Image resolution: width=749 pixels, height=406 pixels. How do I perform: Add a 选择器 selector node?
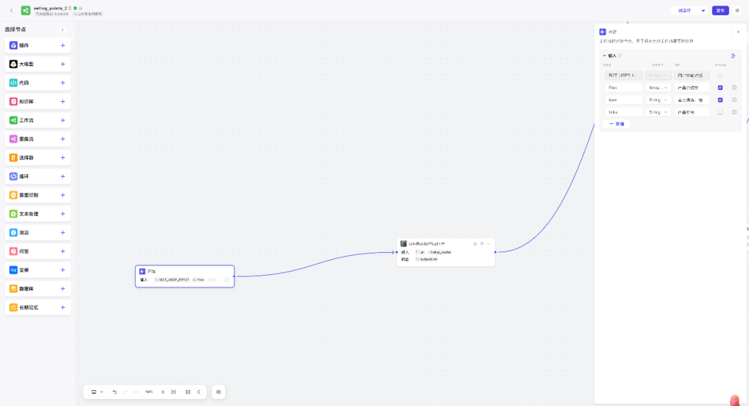[62, 158]
